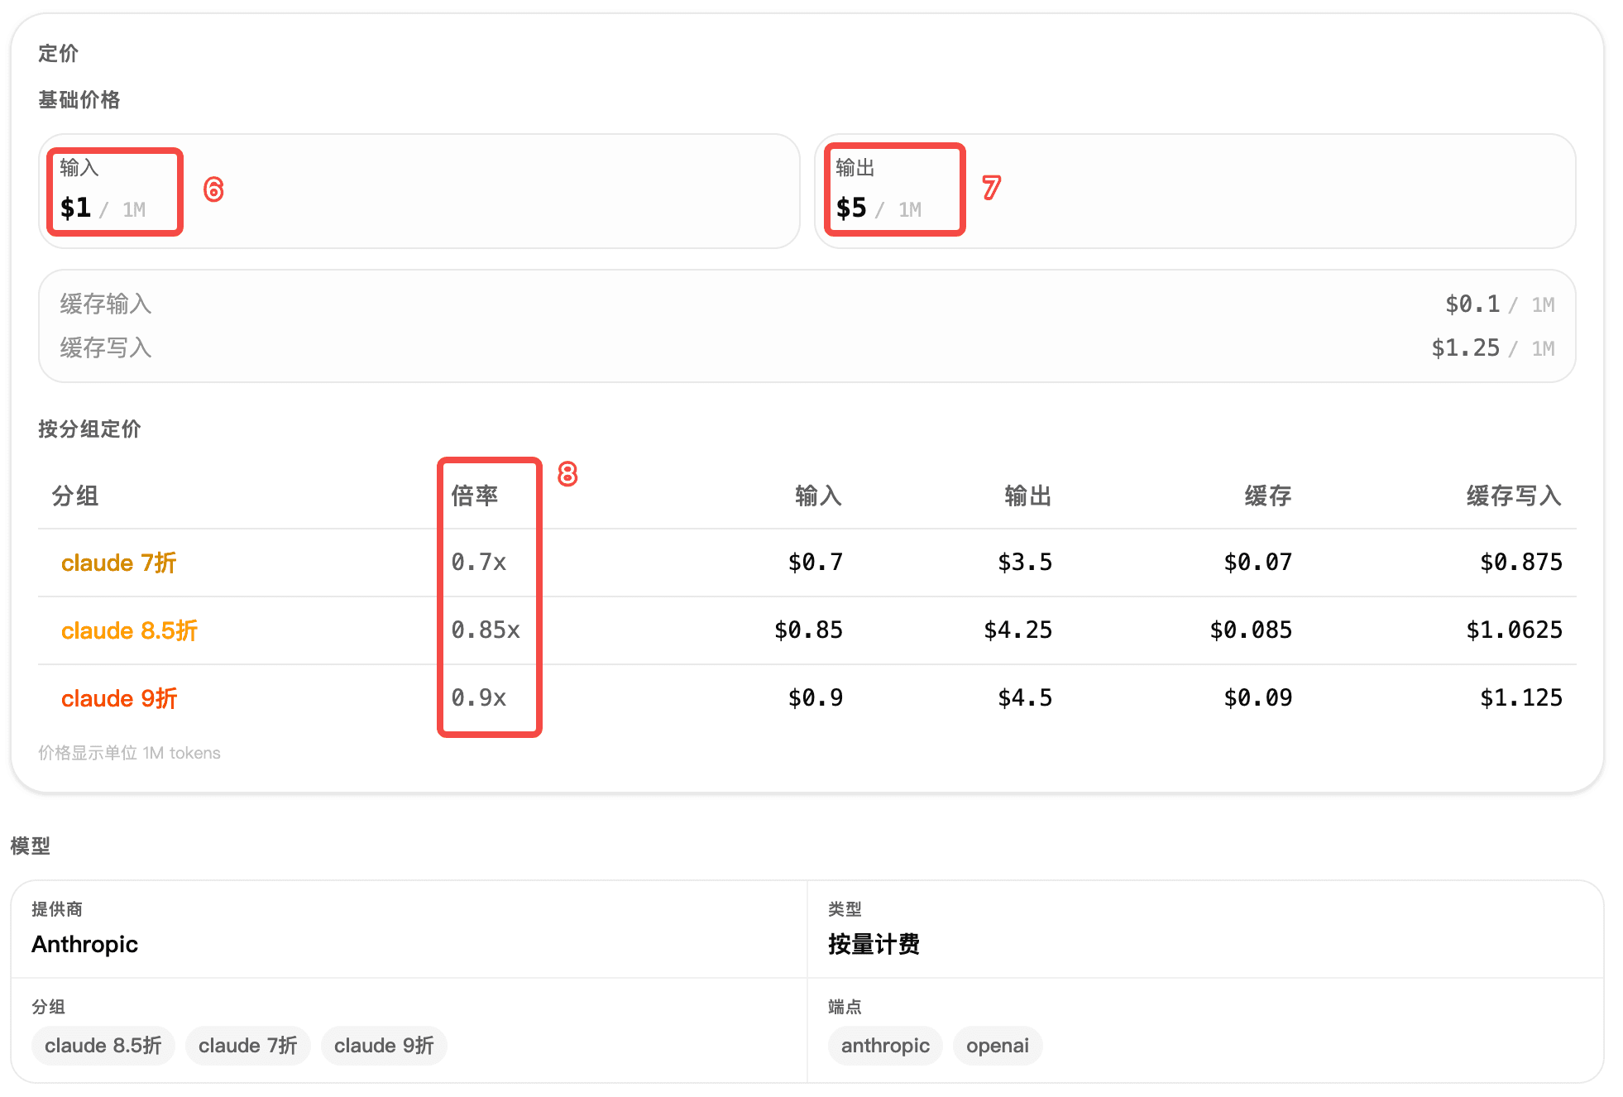Click the 输入 column header in pricing table
Image resolution: width=1623 pixels, height=1097 pixels.
click(819, 496)
